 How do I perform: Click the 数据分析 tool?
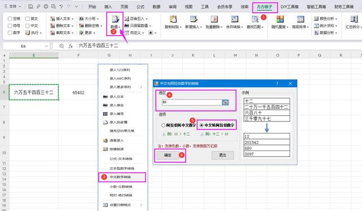point(326,33)
